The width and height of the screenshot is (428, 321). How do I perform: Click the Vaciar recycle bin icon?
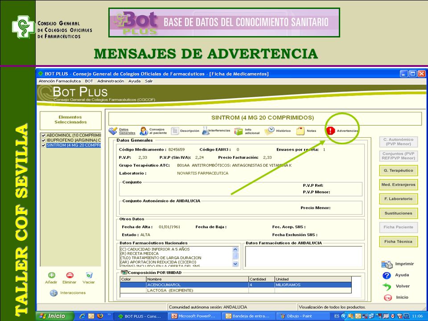coord(89,275)
